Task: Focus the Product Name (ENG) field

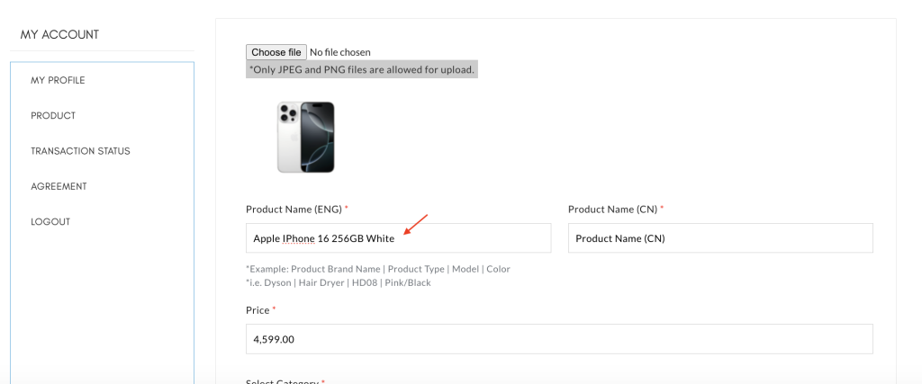Action: (398, 237)
